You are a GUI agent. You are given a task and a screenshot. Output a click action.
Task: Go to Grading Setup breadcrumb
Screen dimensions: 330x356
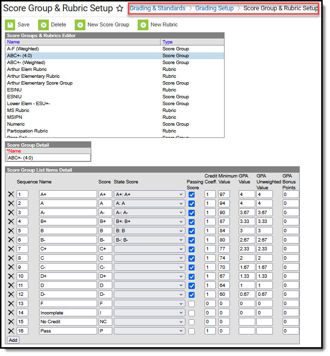tap(214, 8)
